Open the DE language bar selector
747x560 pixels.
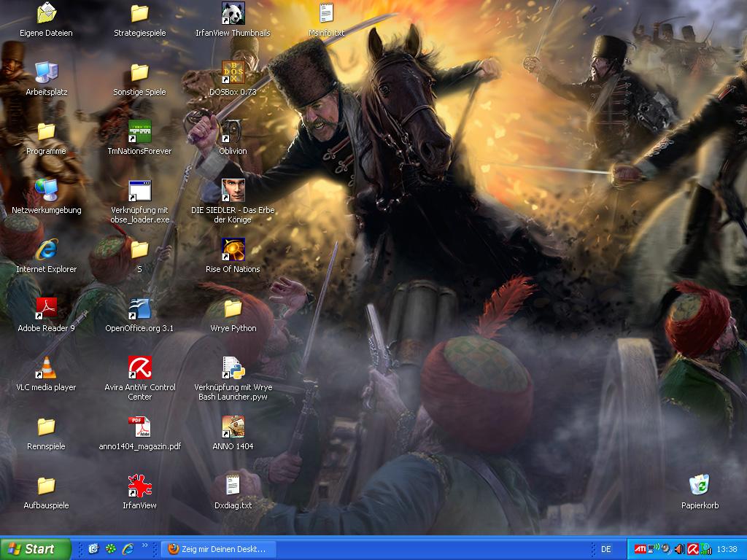[x=606, y=549]
